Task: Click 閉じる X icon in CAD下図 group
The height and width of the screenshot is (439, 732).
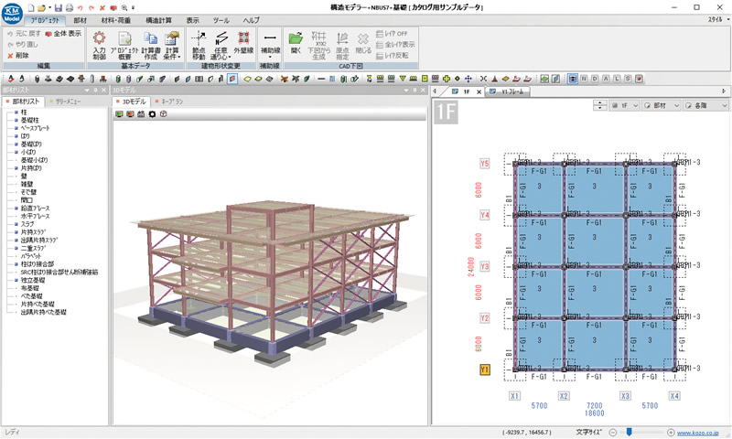Action: click(363, 42)
